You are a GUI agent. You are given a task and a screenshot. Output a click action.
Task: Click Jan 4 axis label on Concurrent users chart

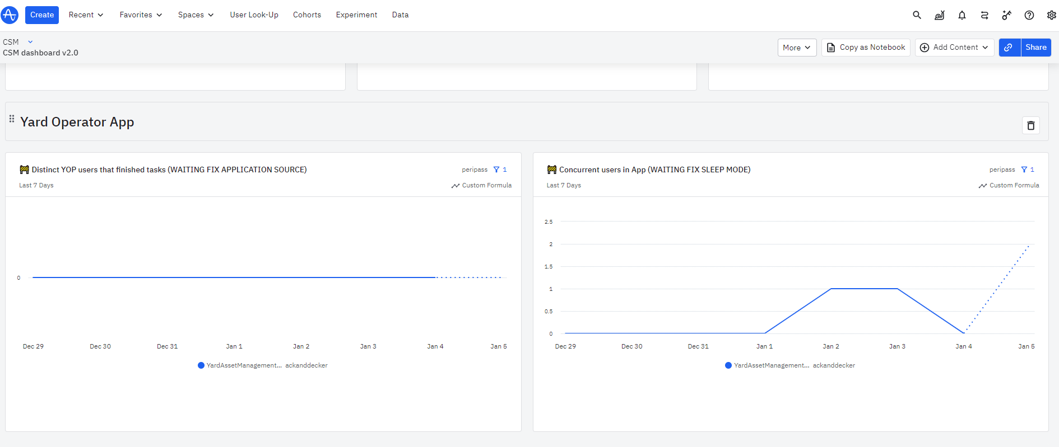tap(964, 346)
